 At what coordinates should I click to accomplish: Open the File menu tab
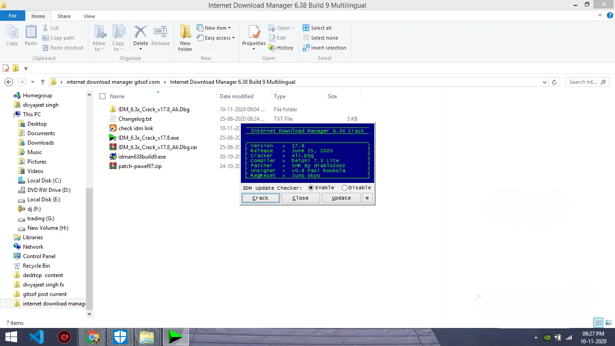point(13,16)
